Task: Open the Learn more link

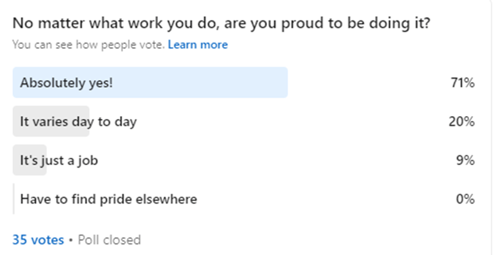Action: tap(197, 45)
